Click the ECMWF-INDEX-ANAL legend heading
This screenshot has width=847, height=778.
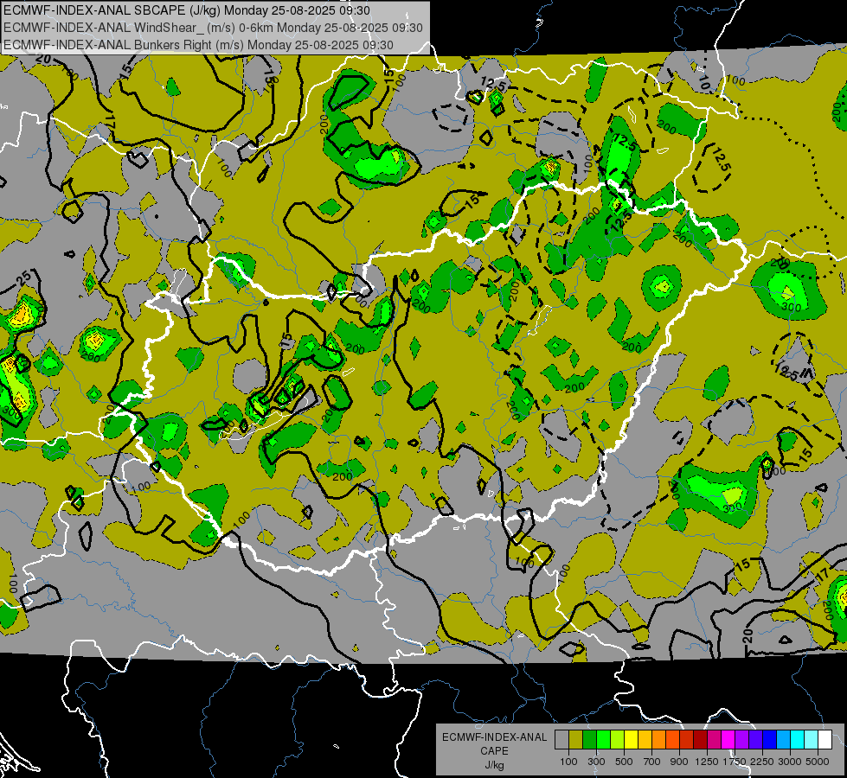(494, 737)
